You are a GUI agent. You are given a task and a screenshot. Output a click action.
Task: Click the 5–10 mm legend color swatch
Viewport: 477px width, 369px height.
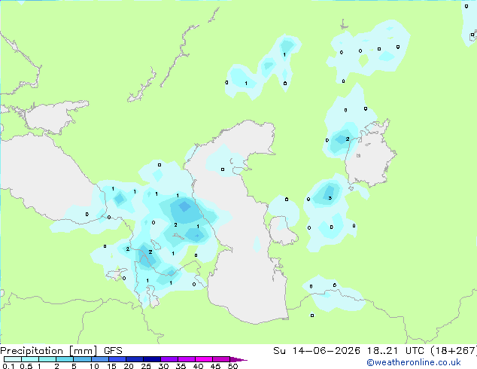coord(82,359)
